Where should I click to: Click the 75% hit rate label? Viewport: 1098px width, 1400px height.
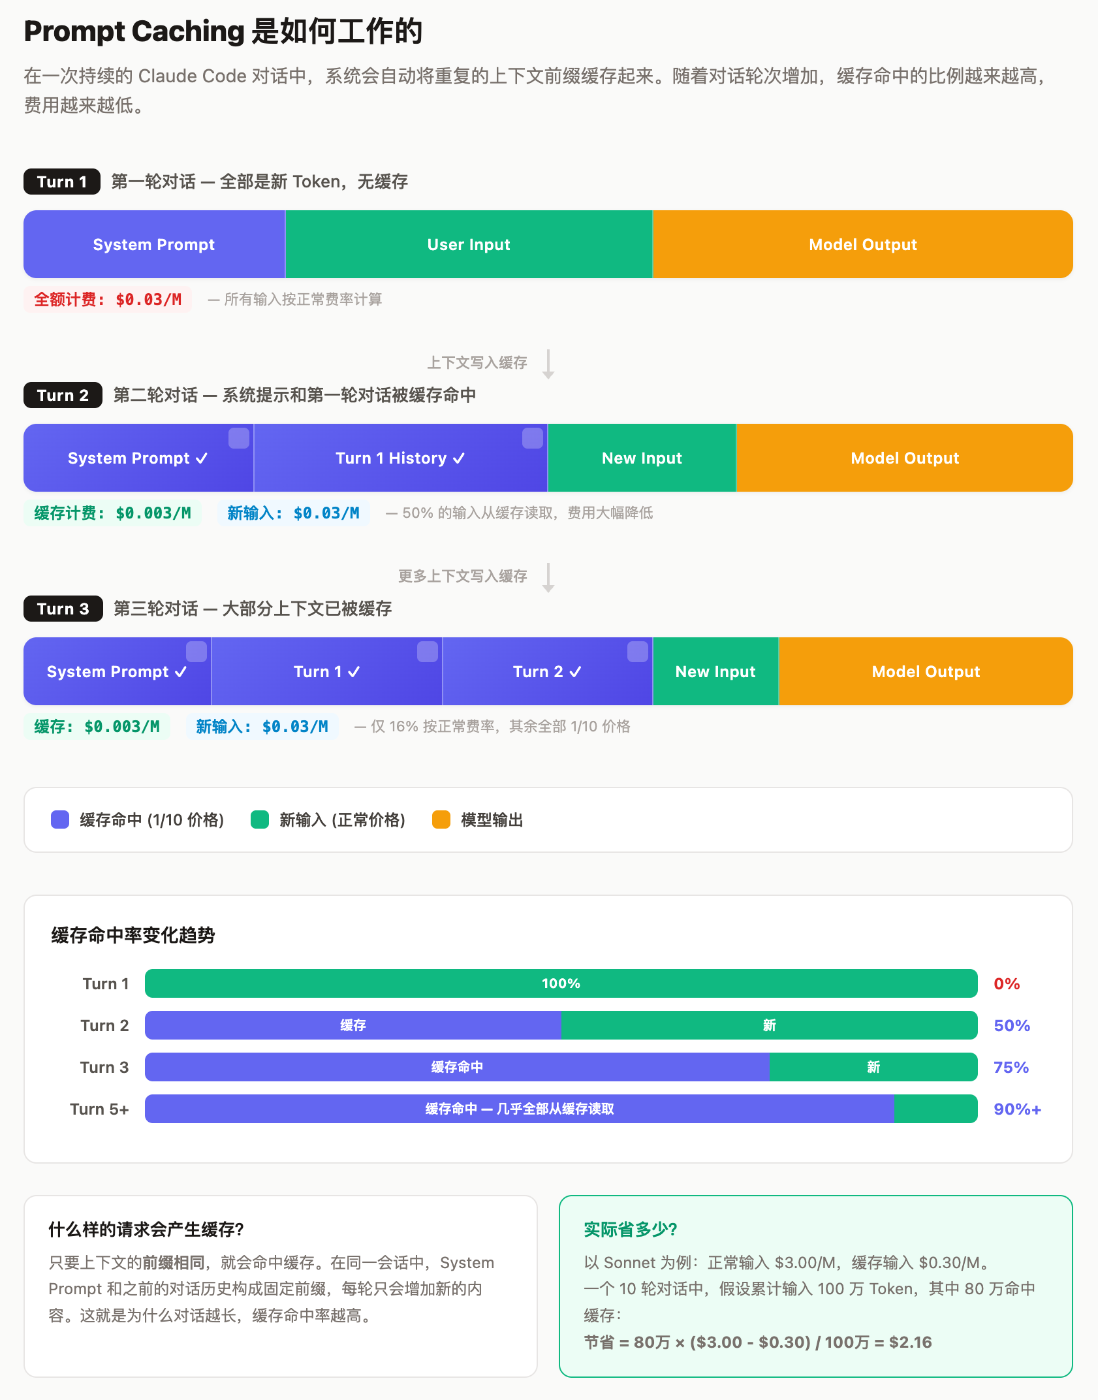(x=1011, y=1067)
